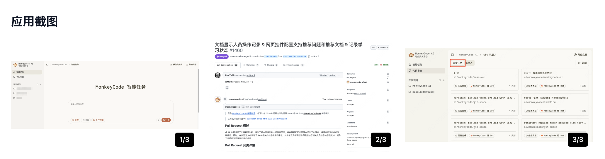This screenshot has height=159, width=605.
Task: Select the 代码 chip under the task input
Action: [86, 120]
